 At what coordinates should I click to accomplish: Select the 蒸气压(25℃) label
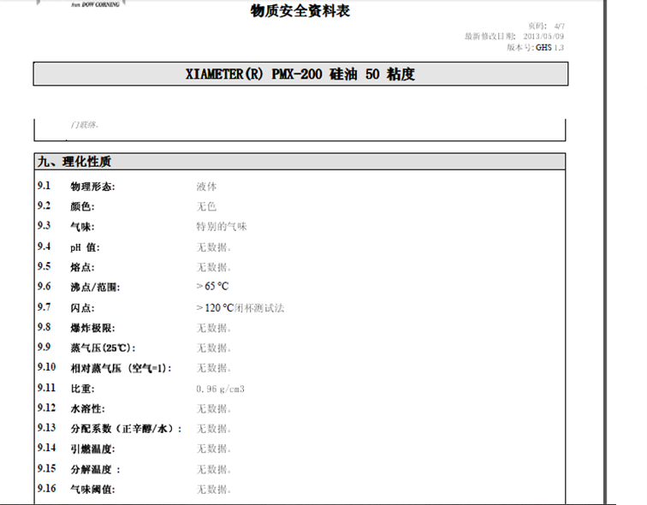click(x=103, y=348)
